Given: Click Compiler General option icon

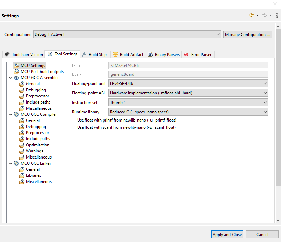Looking at the screenshot, I should point(22,120).
